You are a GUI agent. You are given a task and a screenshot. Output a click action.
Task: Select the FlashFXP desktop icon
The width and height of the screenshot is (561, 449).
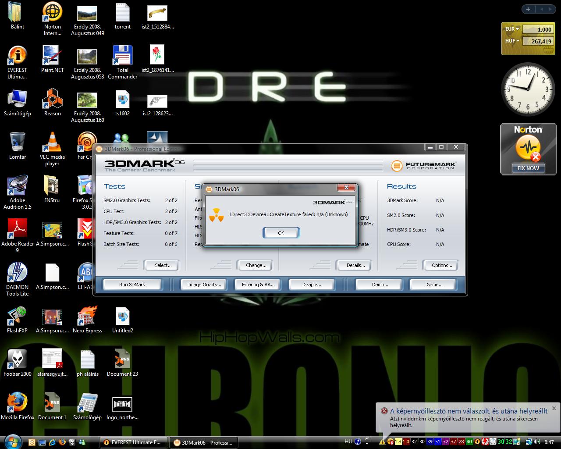pyautogui.click(x=18, y=320)
